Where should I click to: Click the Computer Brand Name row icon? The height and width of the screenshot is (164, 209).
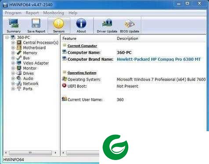point(65,59)
